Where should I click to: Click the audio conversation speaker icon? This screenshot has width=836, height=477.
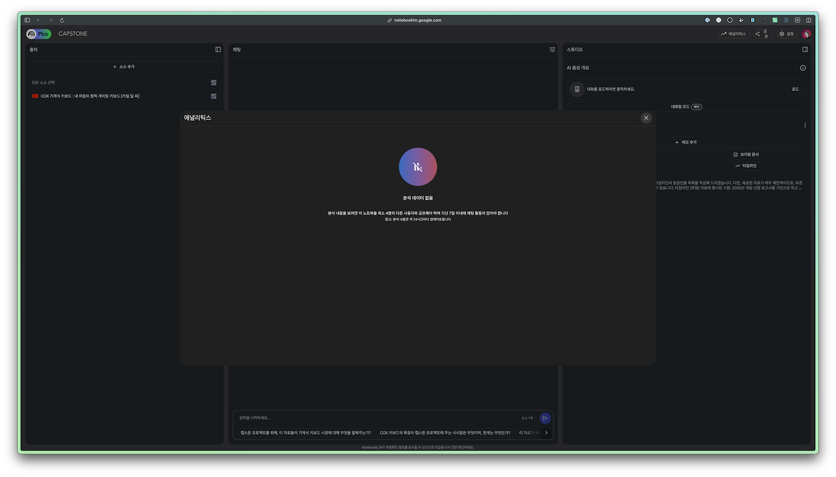tap(577, 89)
